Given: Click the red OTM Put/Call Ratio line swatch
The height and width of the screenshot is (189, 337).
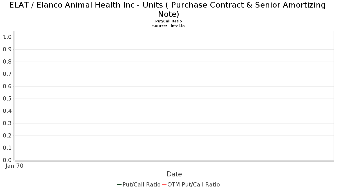Looking at the screenshot, I should tap(164, 185).
